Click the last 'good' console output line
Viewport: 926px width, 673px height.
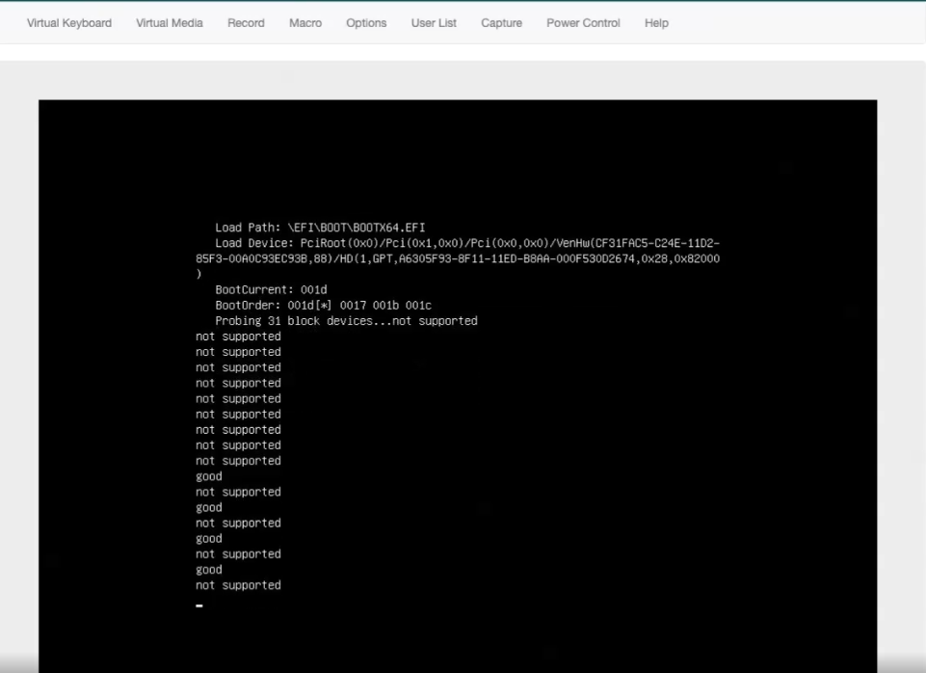[x=209, y=570]
